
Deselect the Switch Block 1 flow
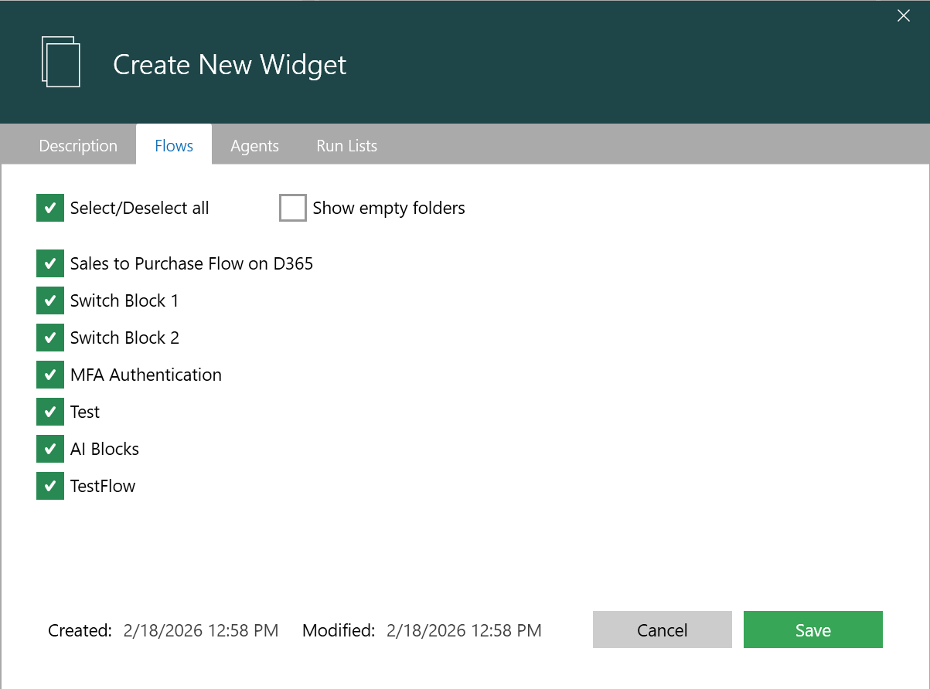(x=50, y=300)
